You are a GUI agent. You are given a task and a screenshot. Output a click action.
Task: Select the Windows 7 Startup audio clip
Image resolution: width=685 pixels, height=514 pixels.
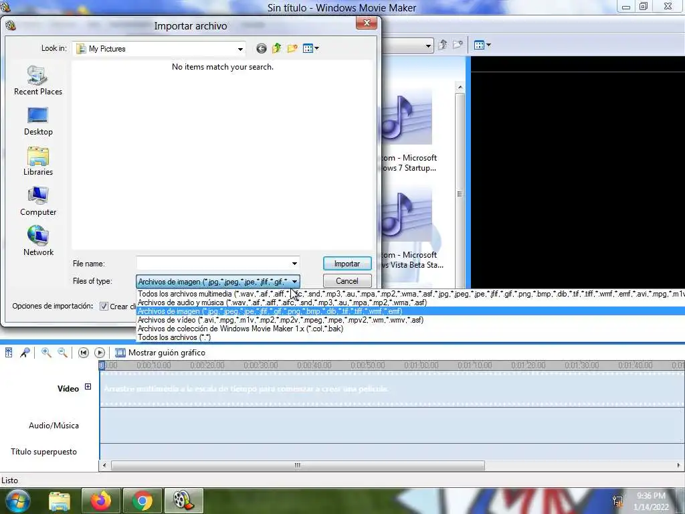409,131
